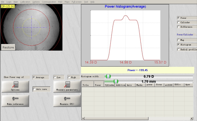
Task: Choose the Difference radio option
Action: (x=178, y=27)
